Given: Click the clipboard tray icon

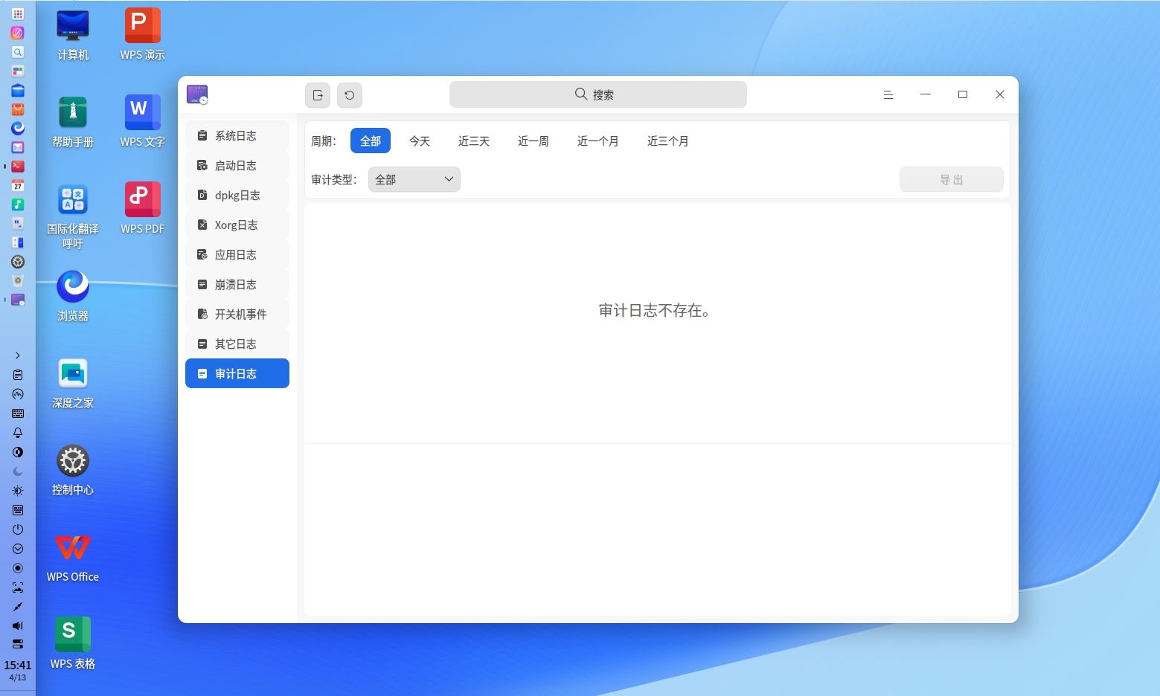Looking at the screenshot, I should pos(18,375).
